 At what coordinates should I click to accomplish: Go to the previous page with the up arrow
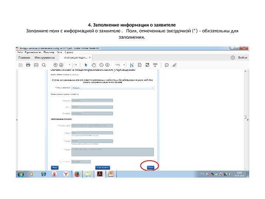point(55,65)
